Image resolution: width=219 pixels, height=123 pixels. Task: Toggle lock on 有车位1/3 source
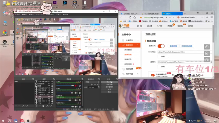[52, 92]
